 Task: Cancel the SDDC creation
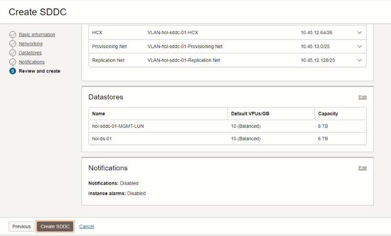coord(86,226)
